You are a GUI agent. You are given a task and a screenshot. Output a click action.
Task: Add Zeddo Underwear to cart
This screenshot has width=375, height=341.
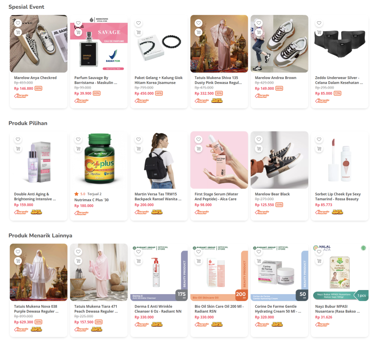click(319, 32)
